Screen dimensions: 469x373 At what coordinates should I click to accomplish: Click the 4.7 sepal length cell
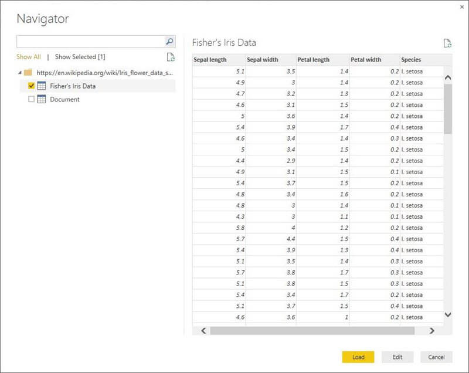(219, 94)
